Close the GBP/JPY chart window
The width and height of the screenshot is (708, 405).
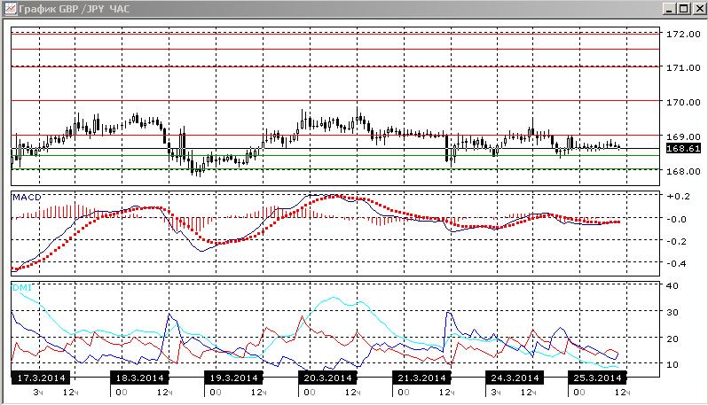698,9
